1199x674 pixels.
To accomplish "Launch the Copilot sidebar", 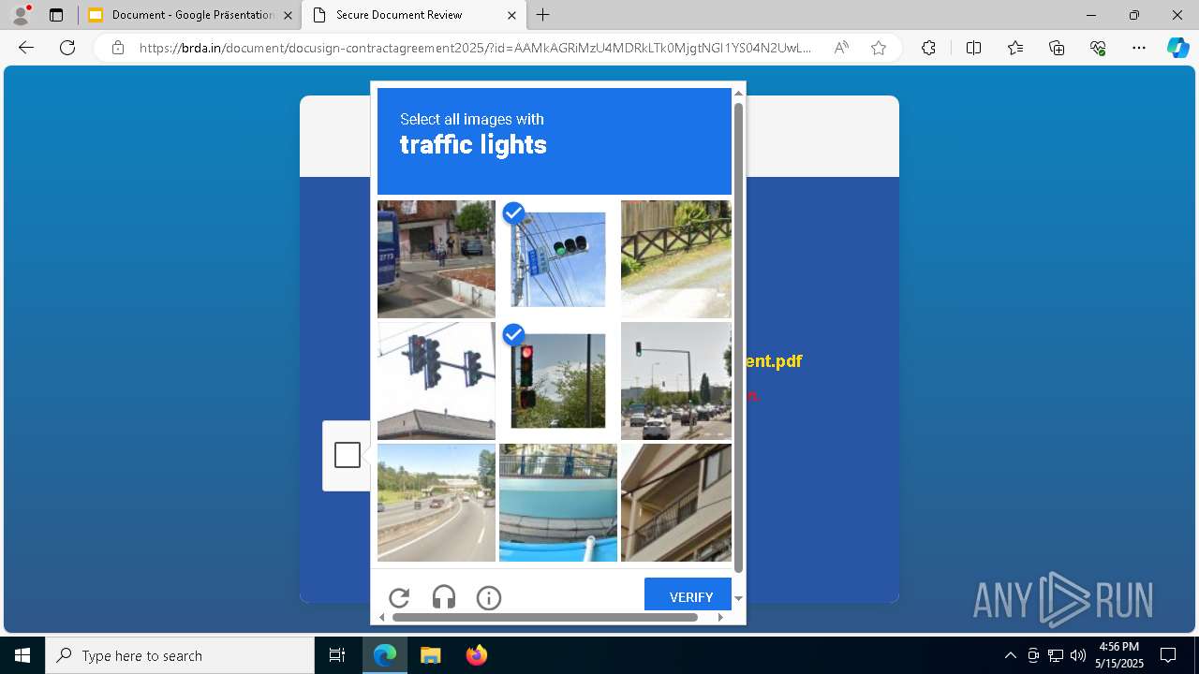I will pyautogui.click(x=1177, y=48).
